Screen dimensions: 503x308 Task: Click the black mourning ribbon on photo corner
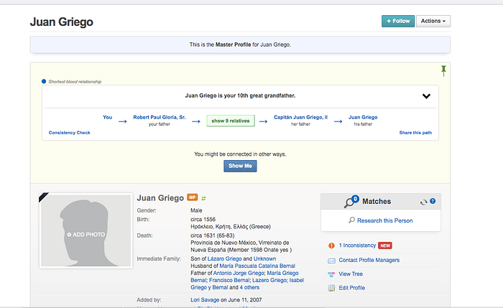43,197
